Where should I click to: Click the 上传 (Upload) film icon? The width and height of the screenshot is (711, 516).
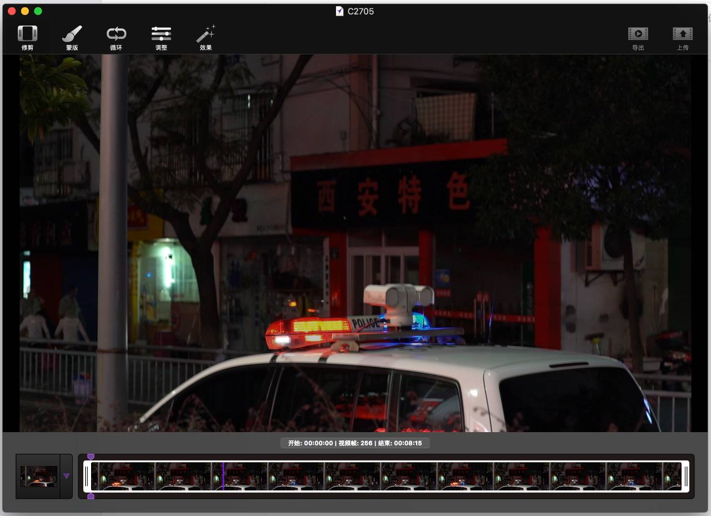(683, 37)
